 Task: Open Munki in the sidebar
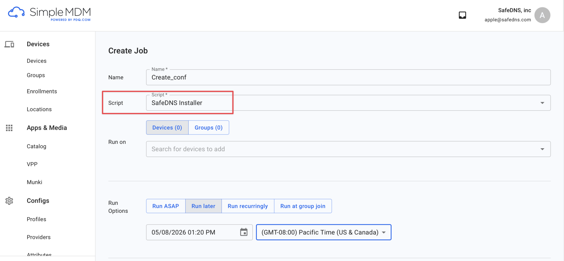coord(35,182)
